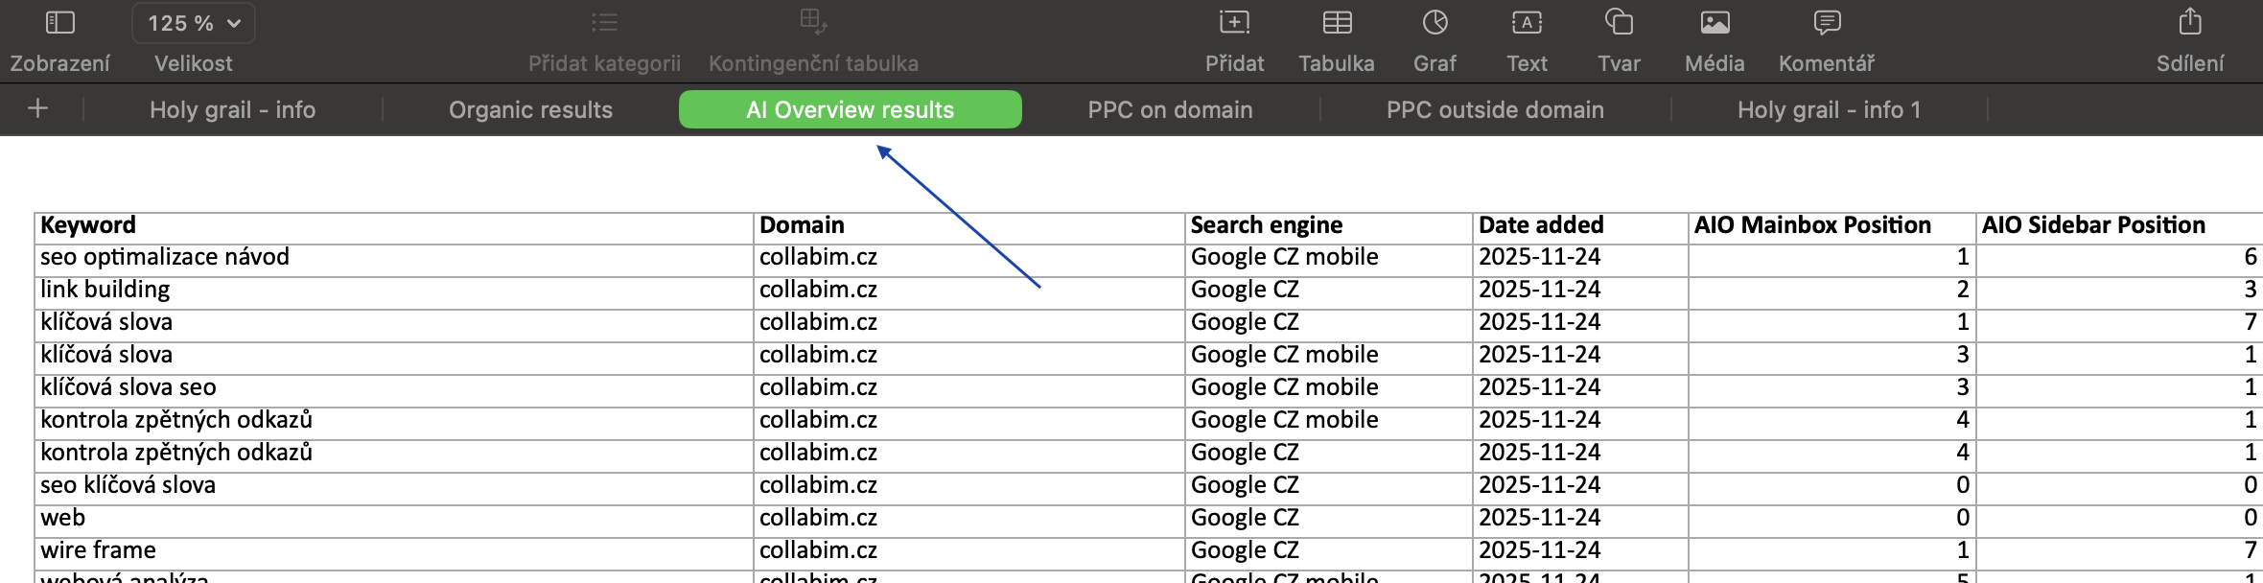Go to Holy grail - info 1 sheet
The width and height of the screenshot is (2263, 583).
pos(1829,109)
